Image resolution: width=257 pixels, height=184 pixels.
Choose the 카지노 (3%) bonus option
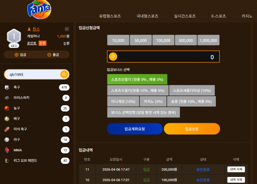(153, 101)
